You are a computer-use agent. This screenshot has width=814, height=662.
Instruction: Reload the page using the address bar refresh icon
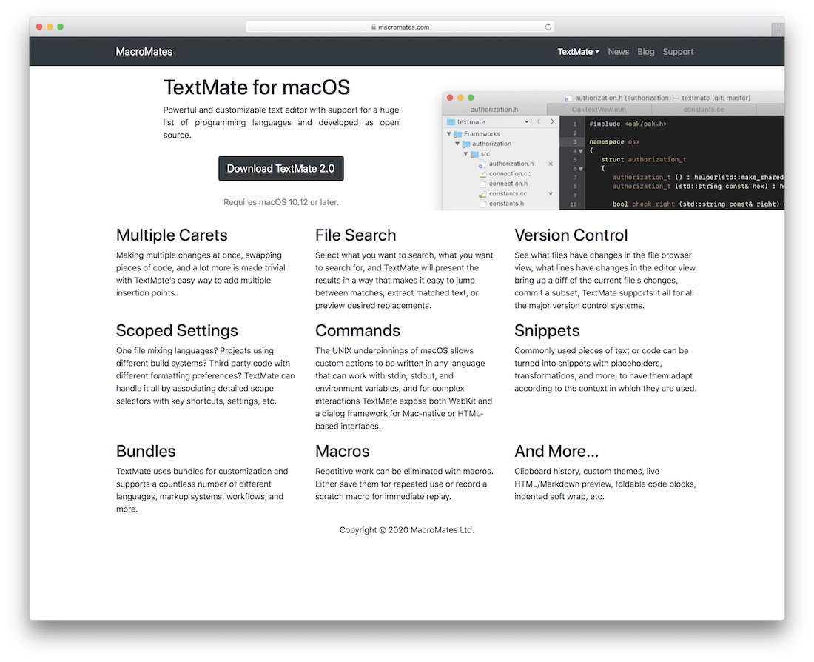click(x=548, y=27)
